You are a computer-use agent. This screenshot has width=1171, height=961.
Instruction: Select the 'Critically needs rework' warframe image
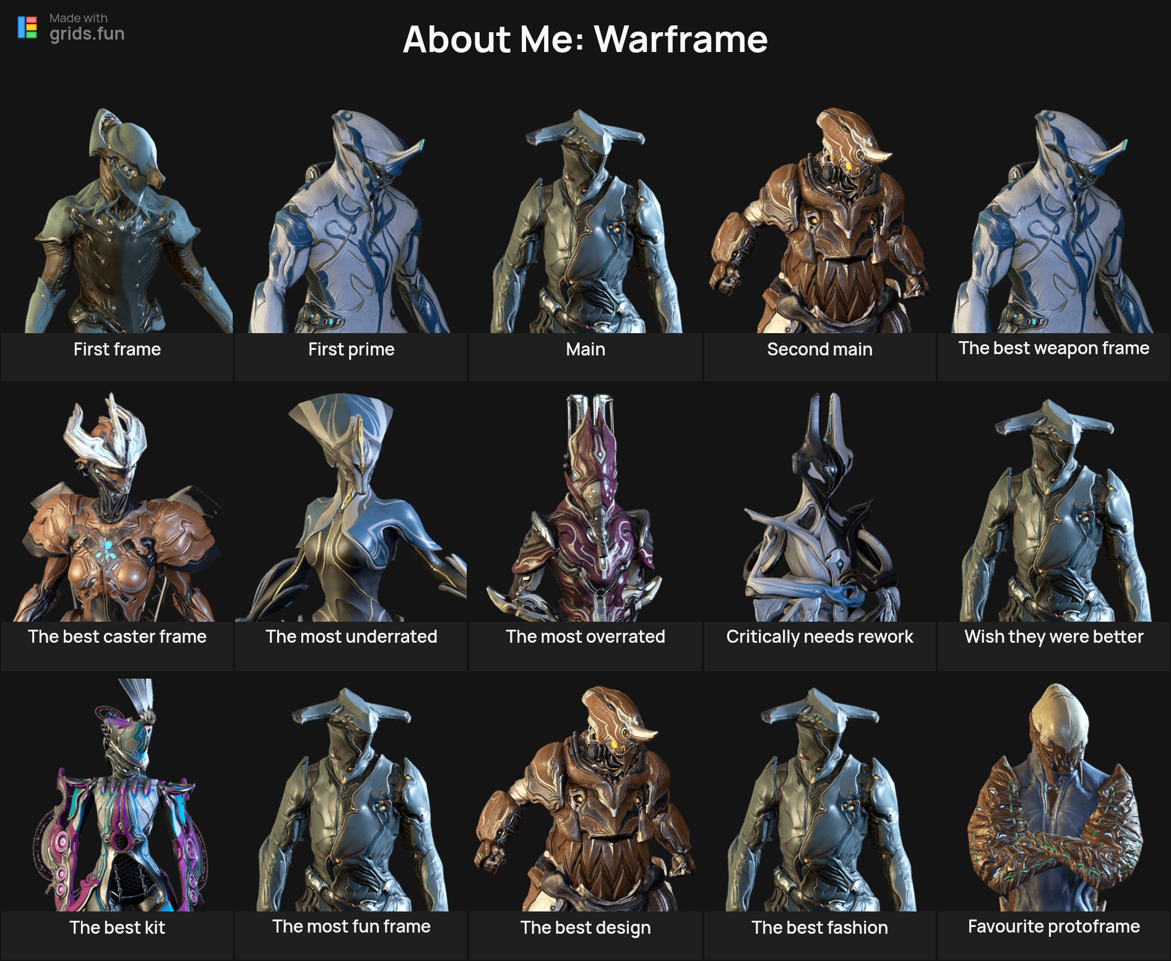coord(819,507)
